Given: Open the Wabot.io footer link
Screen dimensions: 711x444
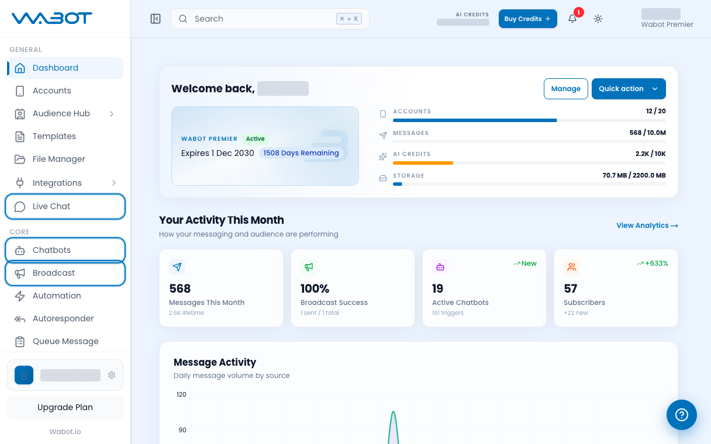Looking at the screenshot, I should [x=65, y=432].
